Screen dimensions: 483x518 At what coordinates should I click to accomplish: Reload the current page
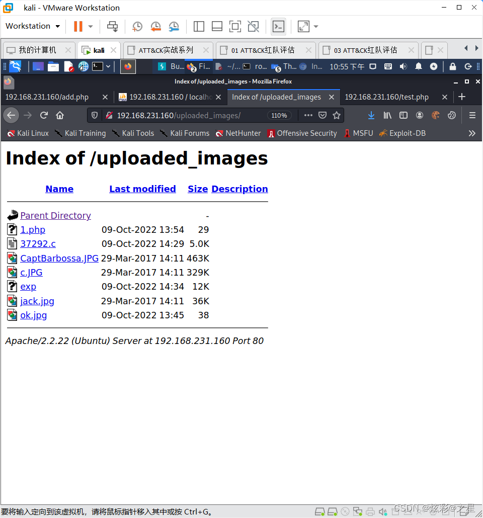(44, 115)
